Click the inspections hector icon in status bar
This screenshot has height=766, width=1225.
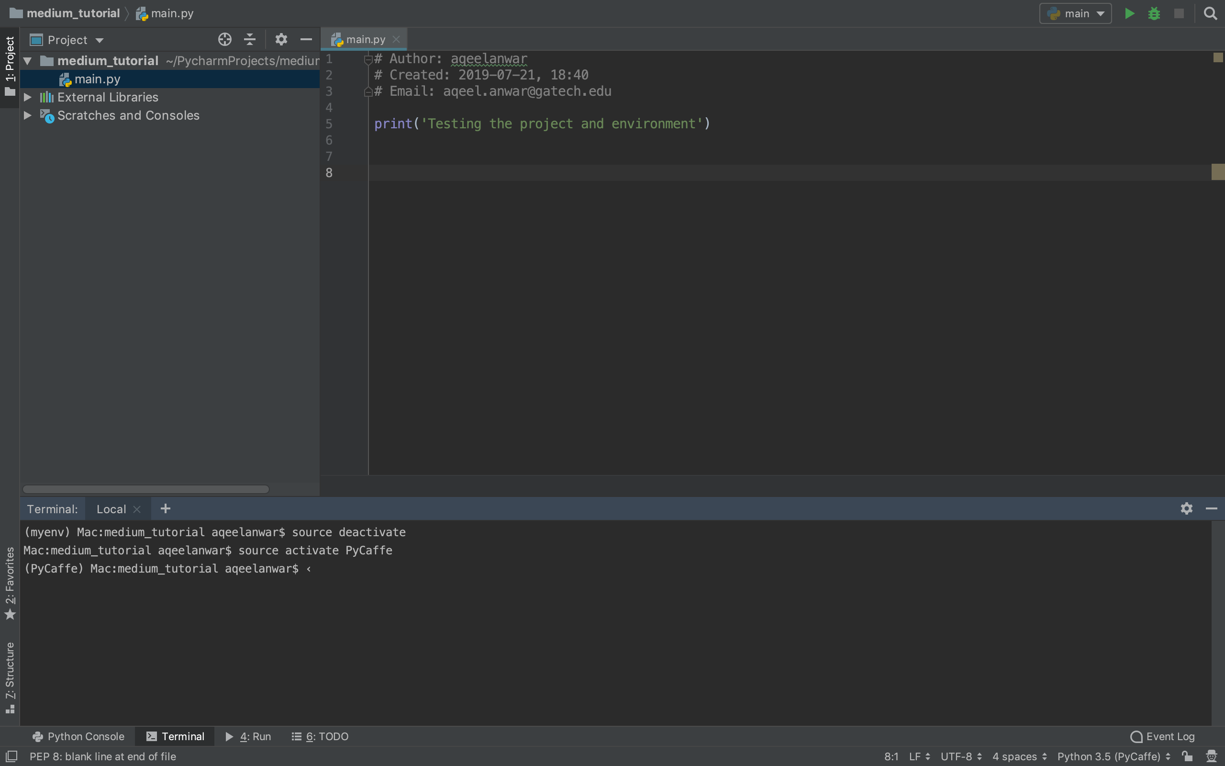point(1211,756)
